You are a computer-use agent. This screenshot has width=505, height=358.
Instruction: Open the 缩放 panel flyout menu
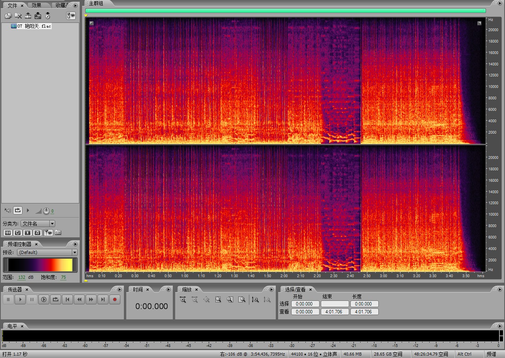tap(272, 289)
